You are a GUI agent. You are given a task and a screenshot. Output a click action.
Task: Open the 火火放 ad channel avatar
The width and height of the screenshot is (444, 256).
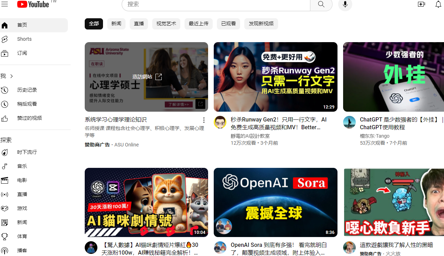point(349,248)
